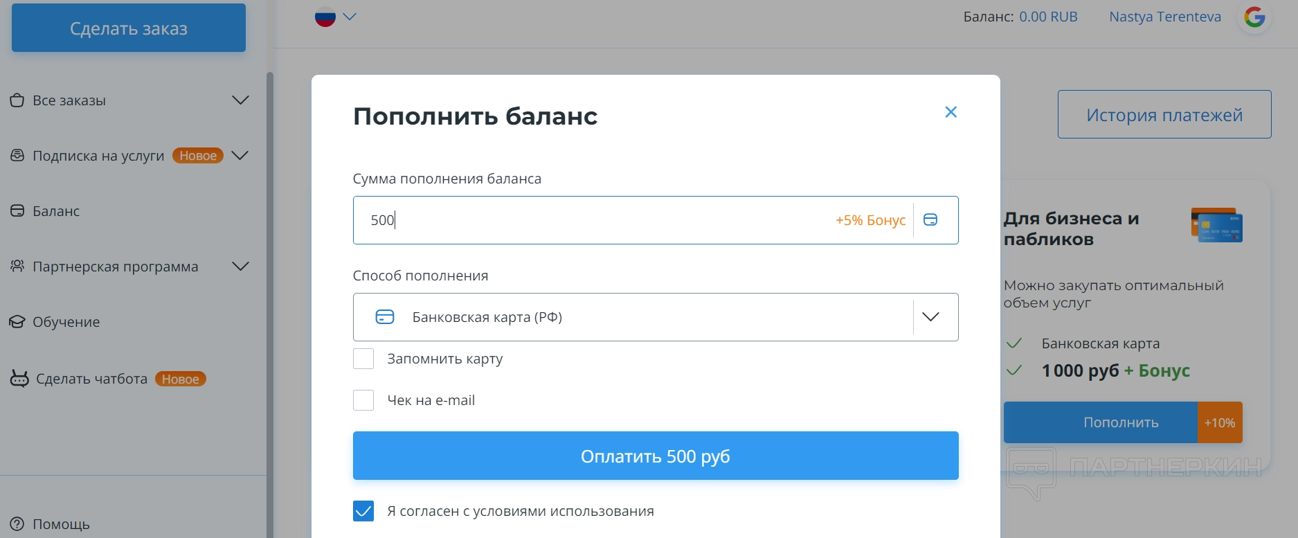This screenshot has height=538, width=1298.
Task: Open the Способ пополнения payment method dropdown
Action: (655, 317)
